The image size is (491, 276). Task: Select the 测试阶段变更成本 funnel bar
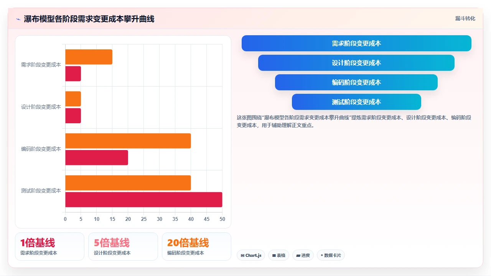point(356,102)
